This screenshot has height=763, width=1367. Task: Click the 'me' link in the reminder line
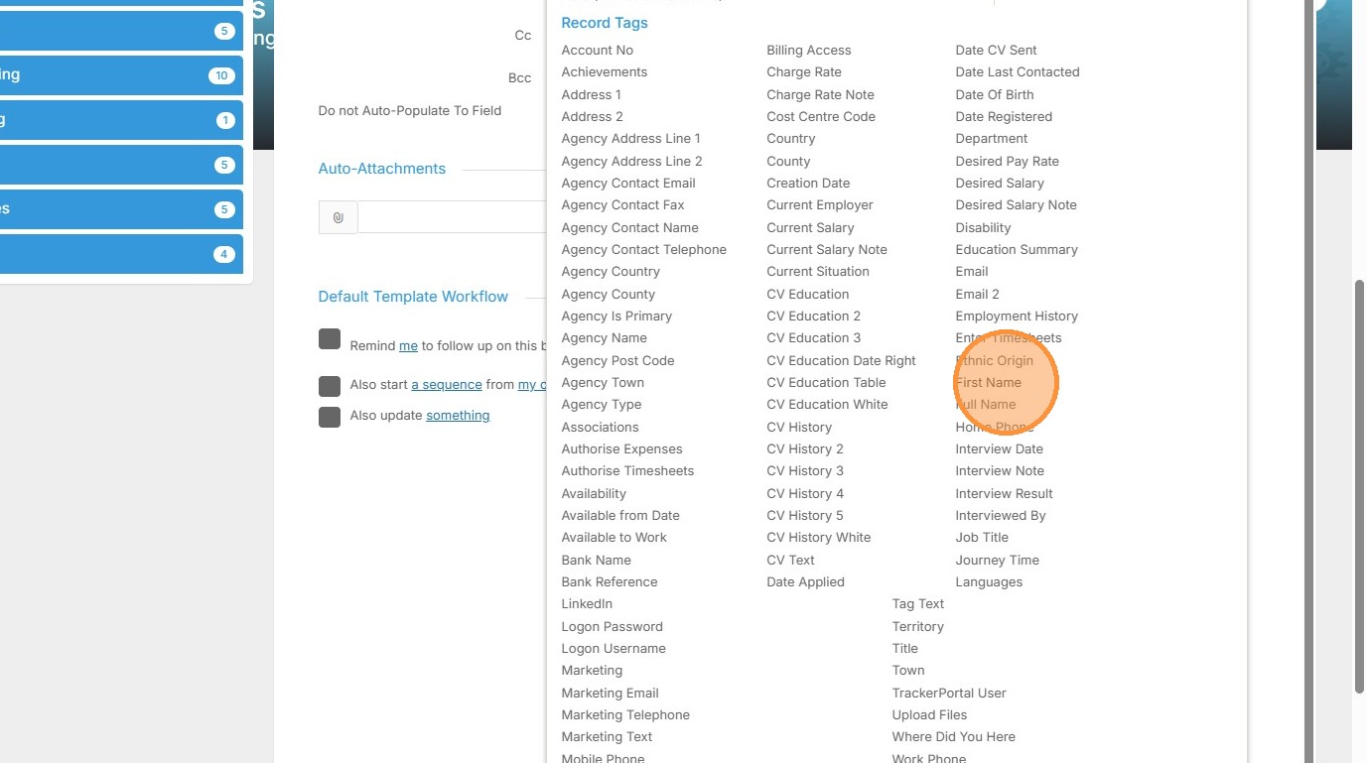(408, 346)
